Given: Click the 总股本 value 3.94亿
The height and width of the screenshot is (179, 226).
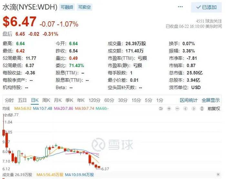Looking at the screenshot, I should point(193,80).
